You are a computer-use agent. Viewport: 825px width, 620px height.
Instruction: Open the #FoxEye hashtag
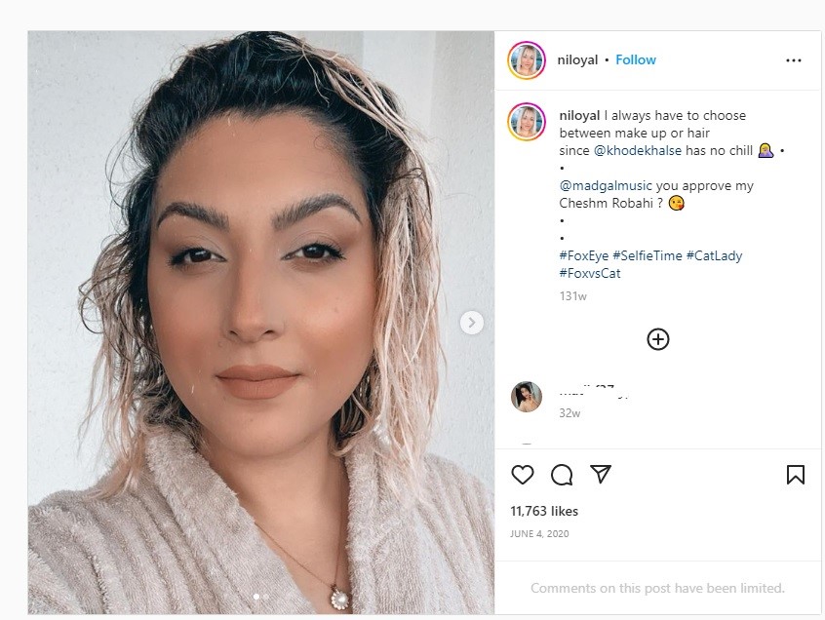point(583,255)
